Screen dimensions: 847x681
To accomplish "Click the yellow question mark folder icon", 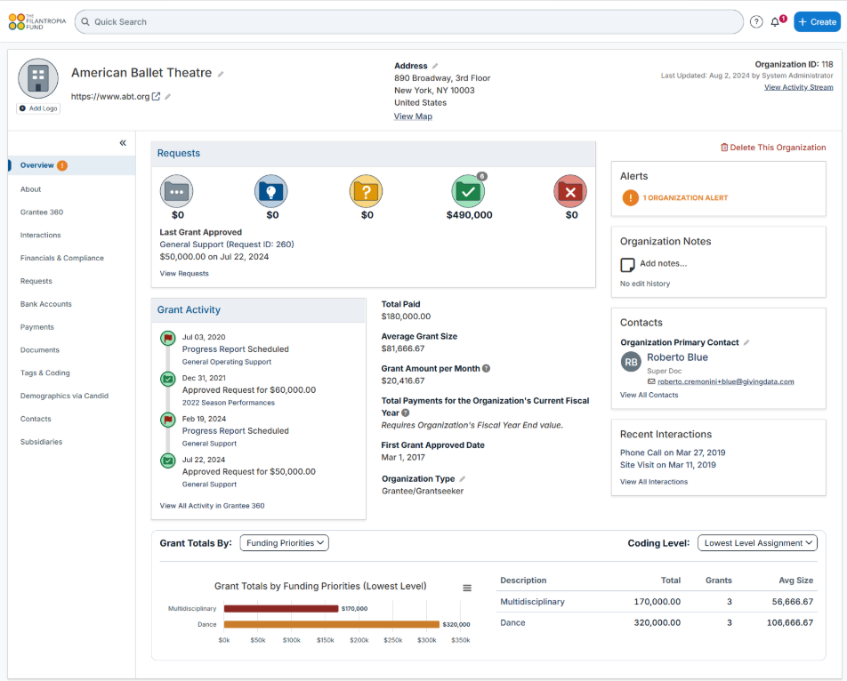I will click(367, 191).
